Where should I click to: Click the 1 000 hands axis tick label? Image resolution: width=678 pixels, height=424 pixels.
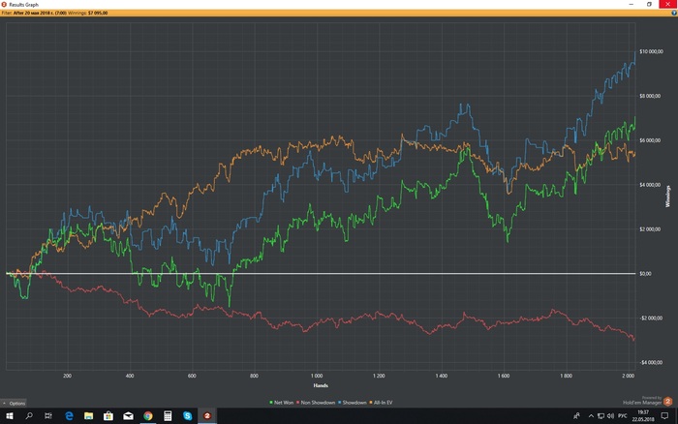coord(317,376)
